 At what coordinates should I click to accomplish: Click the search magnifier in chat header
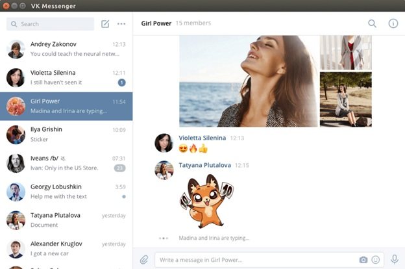click(372, 23)
